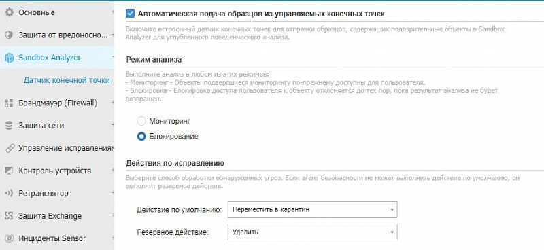
Task: Click the Защита сети database icon
Action: click(x=9, y=125)
